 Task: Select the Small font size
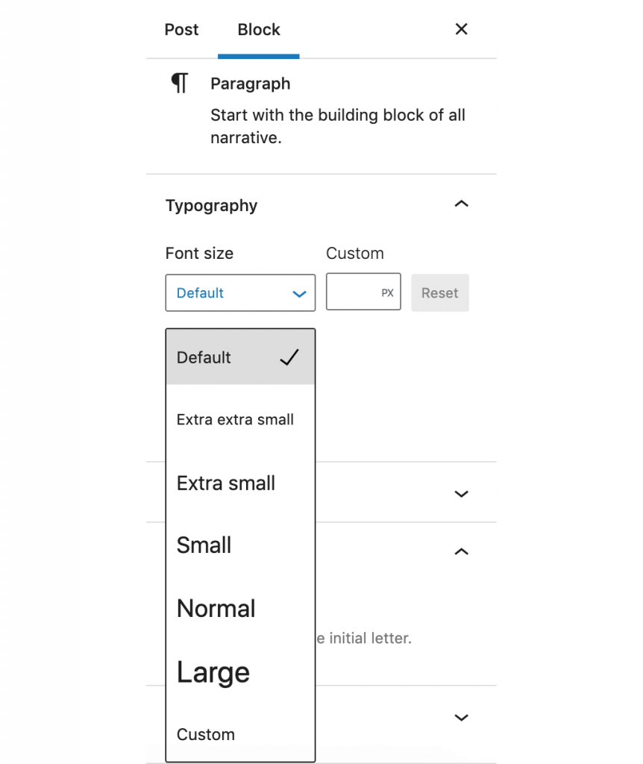(204, 545)
